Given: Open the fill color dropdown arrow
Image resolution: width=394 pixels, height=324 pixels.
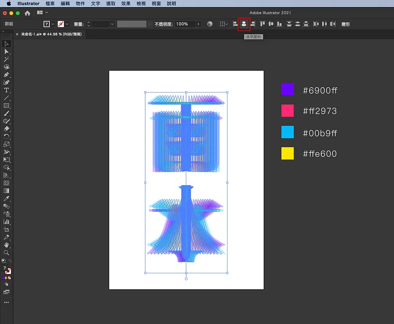Looking at the screenshot, I should point(53,24).
